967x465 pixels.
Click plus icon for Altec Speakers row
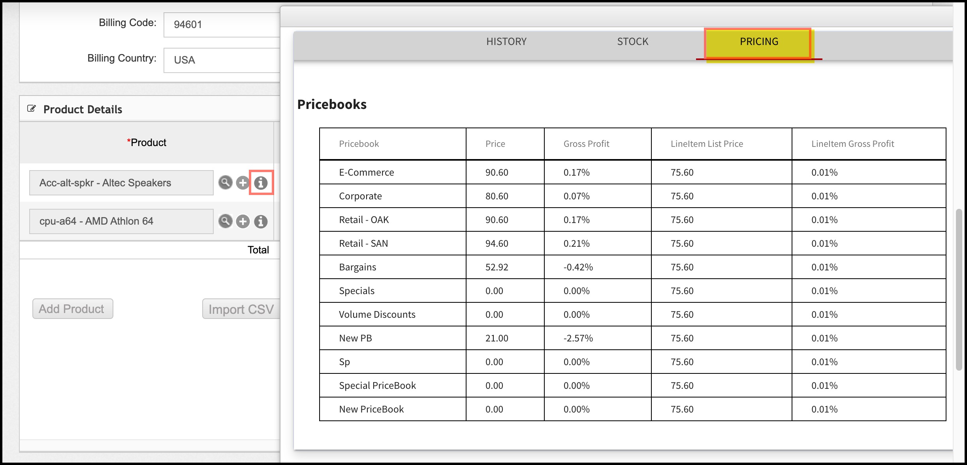[243, 183]
